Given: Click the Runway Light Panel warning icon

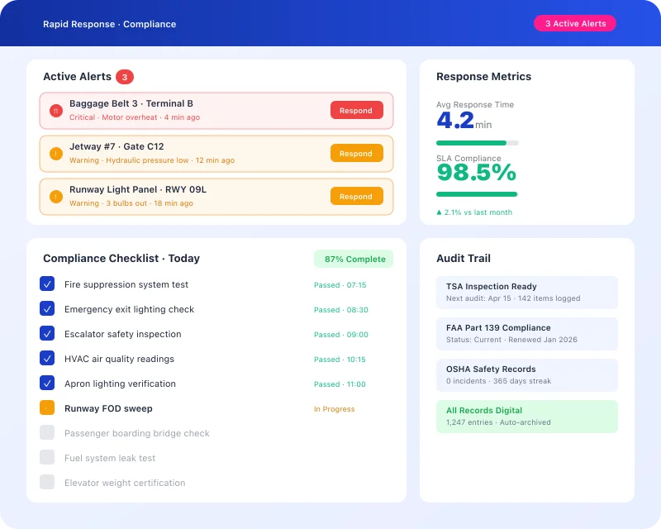Looking at the screenshot, I should [54, 196].
